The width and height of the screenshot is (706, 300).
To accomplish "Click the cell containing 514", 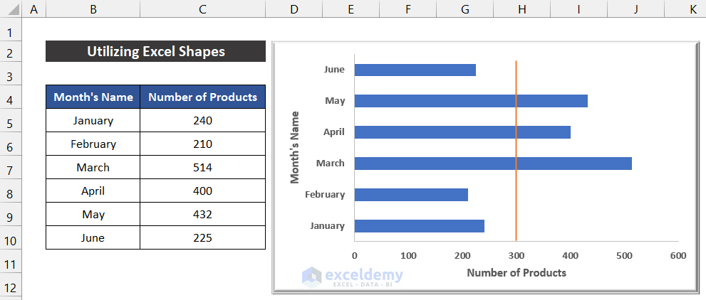I will point(203,168).
